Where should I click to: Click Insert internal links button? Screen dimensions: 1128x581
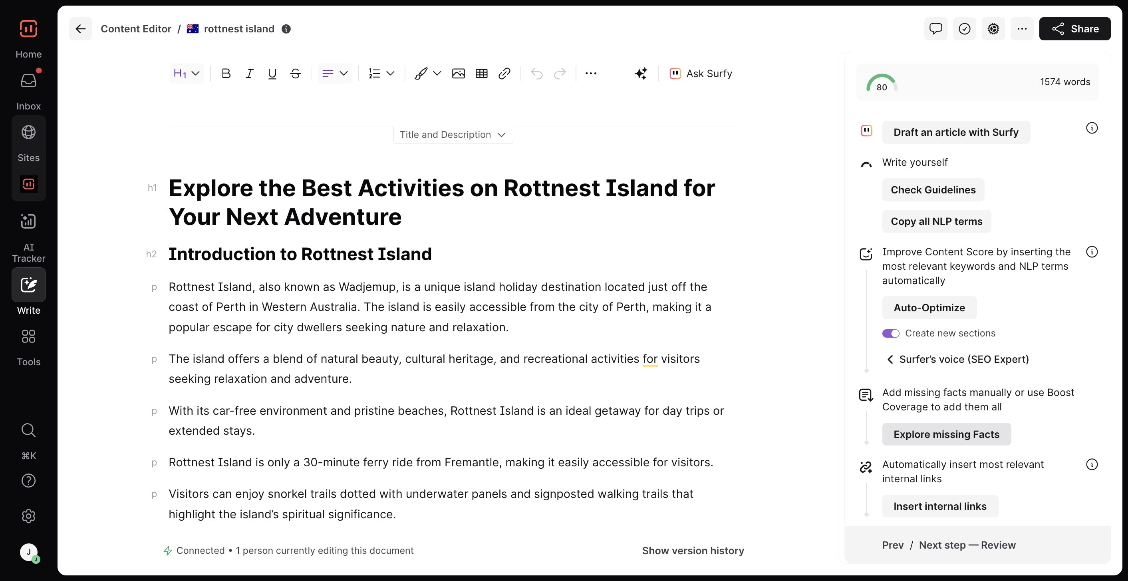(940, 506)
